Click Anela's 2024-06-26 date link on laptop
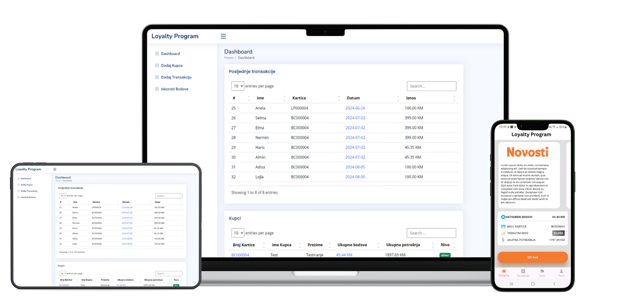625x299 pixels. [355, 108]
